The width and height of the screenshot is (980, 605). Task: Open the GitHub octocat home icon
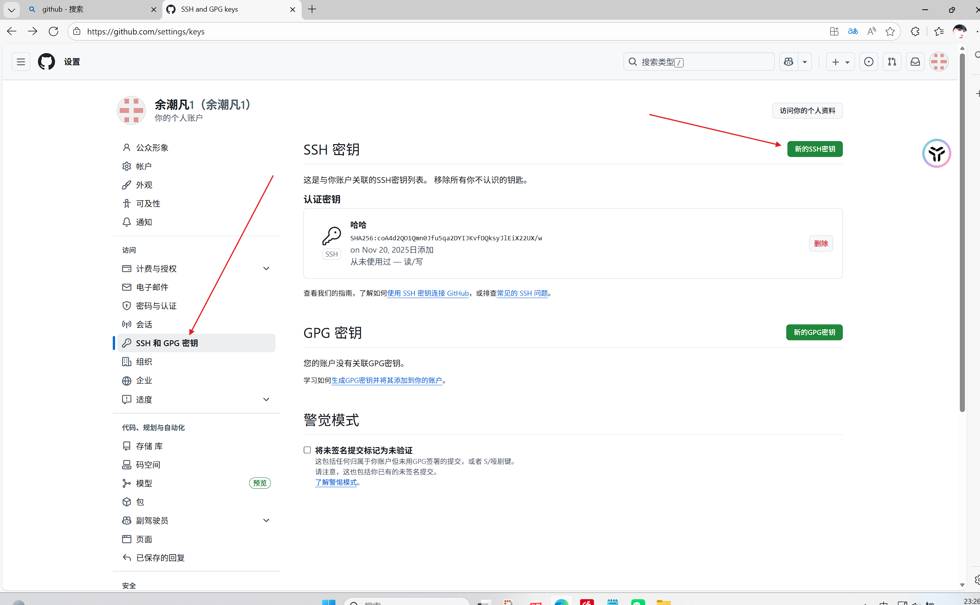pos(47,61)
